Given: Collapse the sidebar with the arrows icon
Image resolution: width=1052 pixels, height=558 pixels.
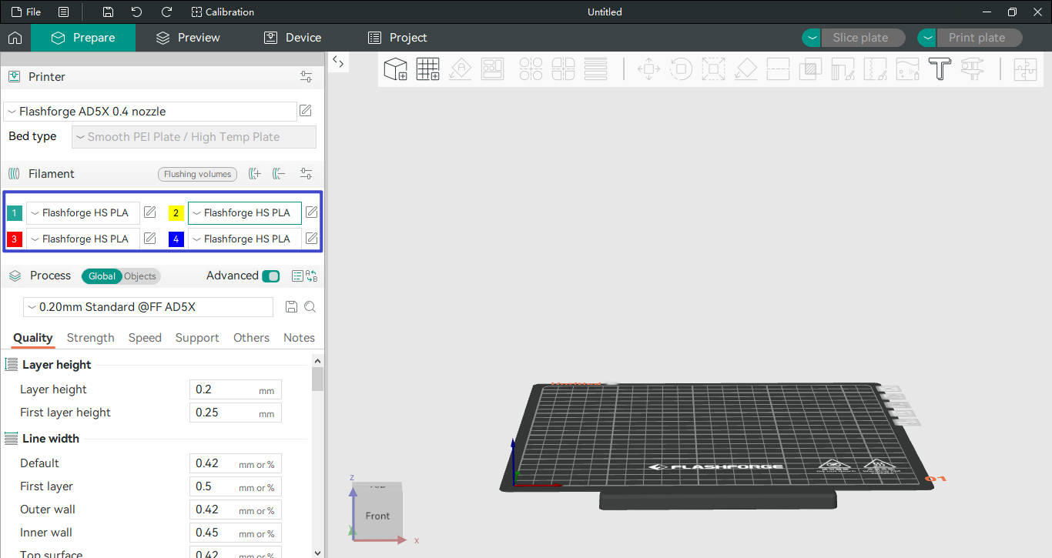Looking at the screenshot, I should click(338, 62).
